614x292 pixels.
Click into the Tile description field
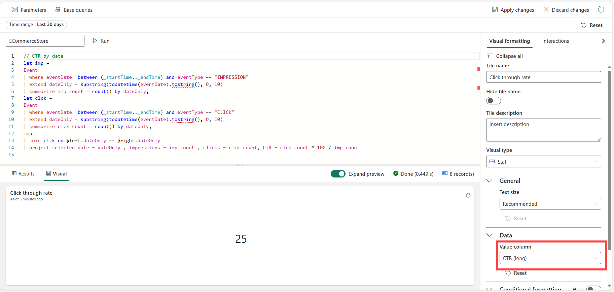[543, 130]
